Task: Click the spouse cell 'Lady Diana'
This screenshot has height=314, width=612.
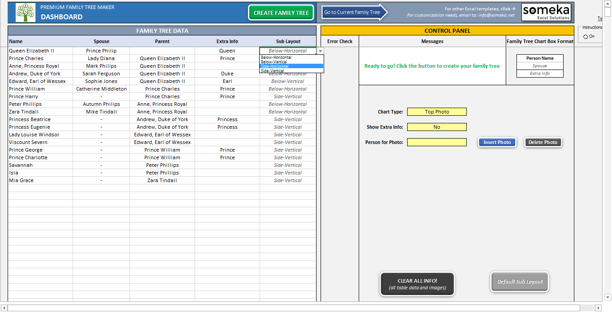Action: (x=101, y=58)
